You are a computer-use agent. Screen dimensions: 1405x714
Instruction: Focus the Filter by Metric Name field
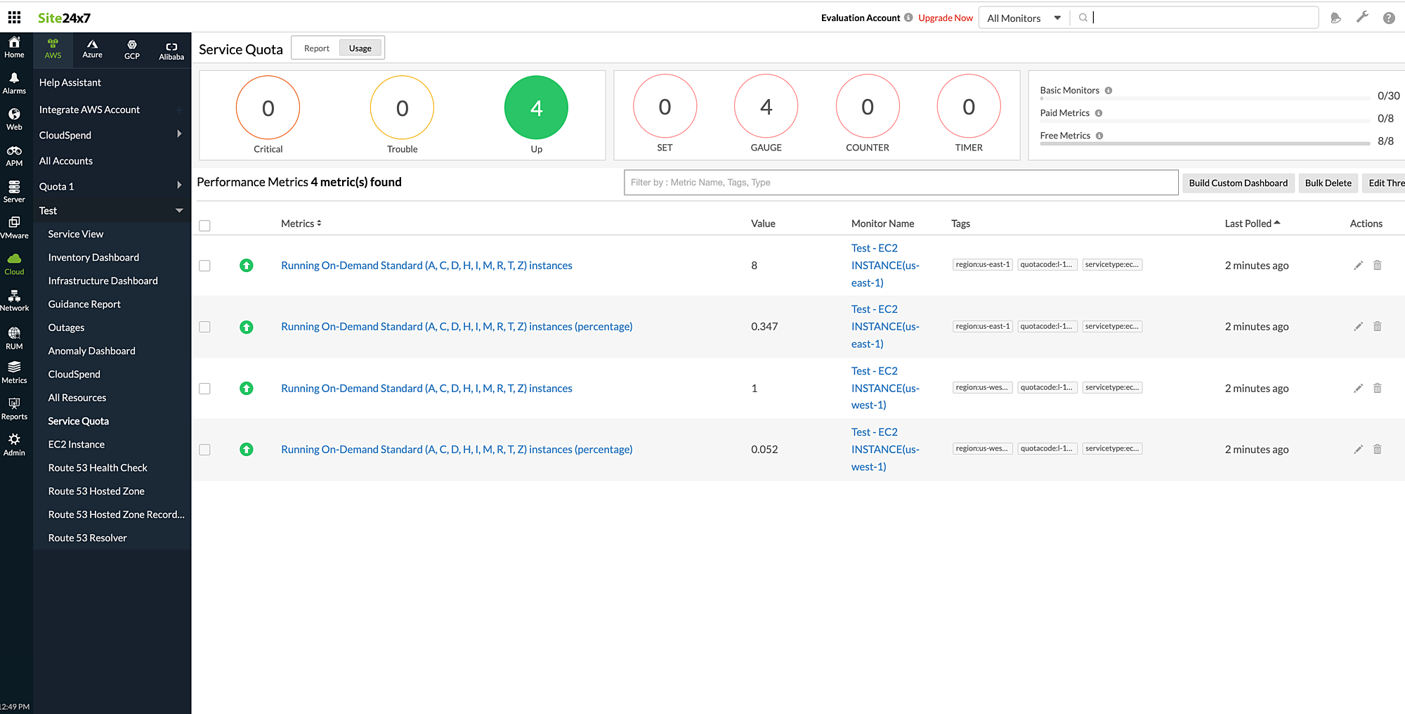(901, 183)
